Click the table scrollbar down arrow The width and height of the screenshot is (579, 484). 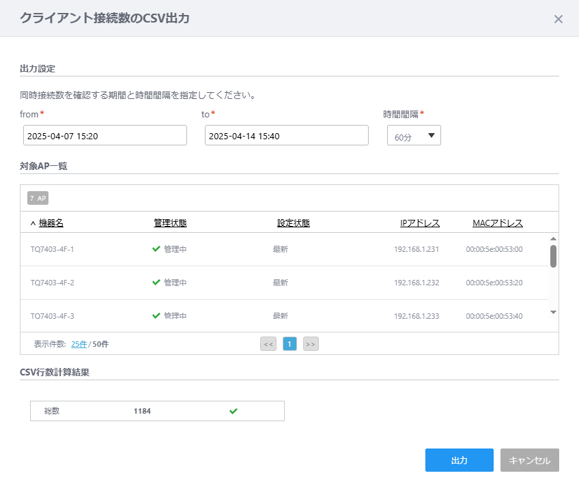tap(553, 313)
